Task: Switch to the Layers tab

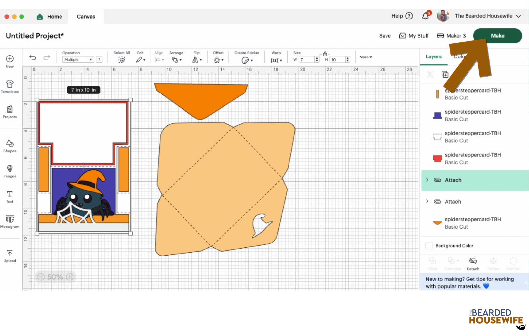Action: pos(433,57)
